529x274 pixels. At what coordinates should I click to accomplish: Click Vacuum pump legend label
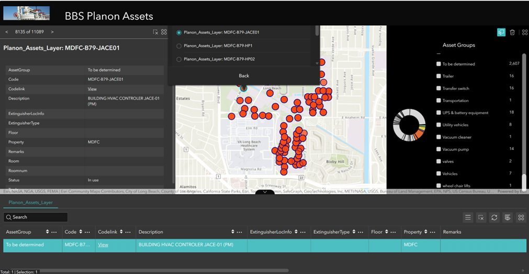tap(455, 149)
